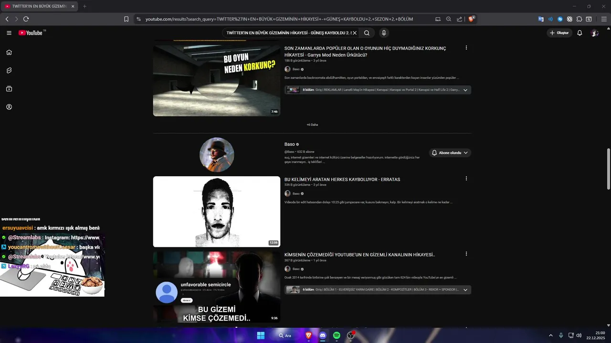Image resolution: width=611 pixels, height=343 pixels.
Task: Open Baso channel under semicircle video
Action: coord(296,269)
